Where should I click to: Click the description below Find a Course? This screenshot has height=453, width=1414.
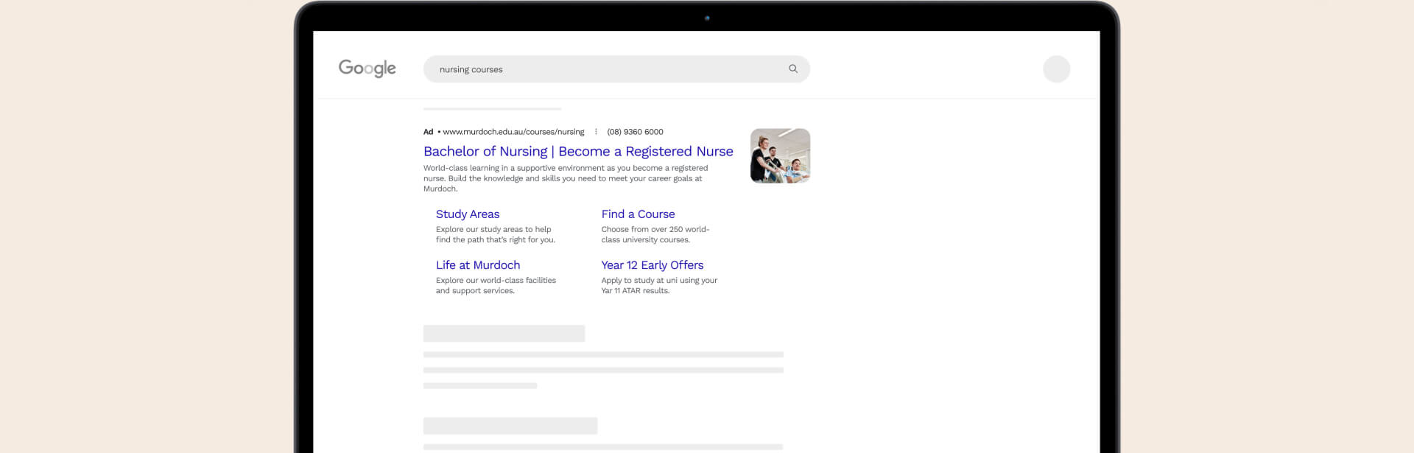pyautogui.click(x=655, y=234)
